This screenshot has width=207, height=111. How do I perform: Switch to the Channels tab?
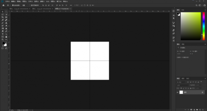click(183, 78)
